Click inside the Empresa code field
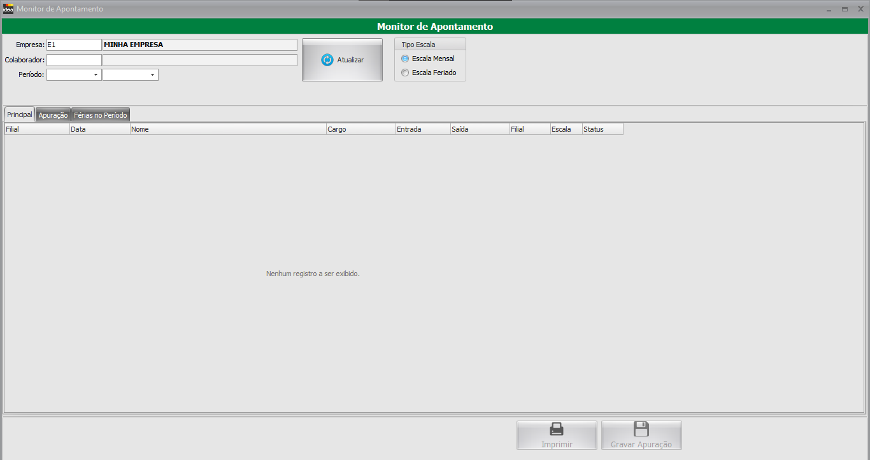The width and height of the screenshot is (870, 460). pos(73,45)
